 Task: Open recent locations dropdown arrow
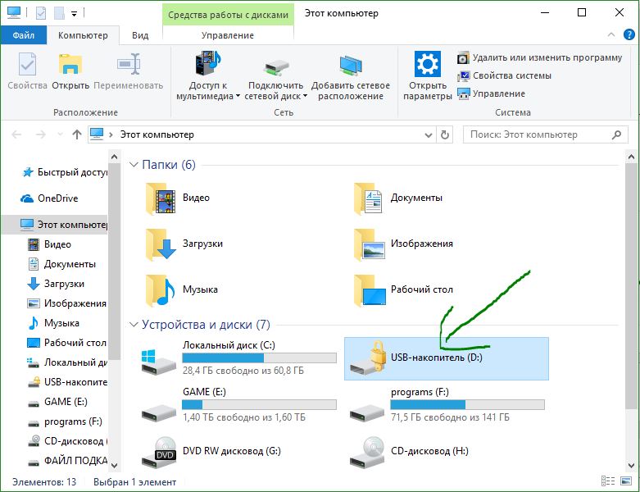coord(60,134)
